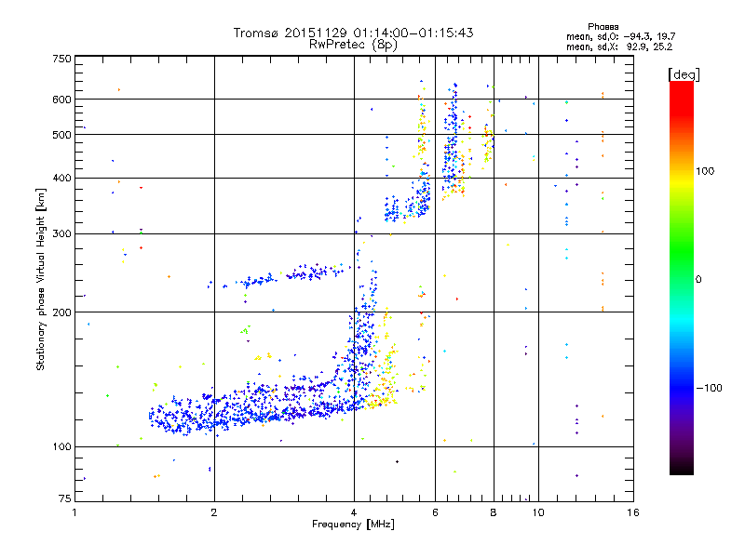Click the colorbar tick label '100'

705,171
